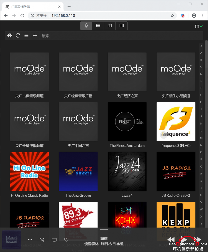Viewport: 208px width, 252px height.
Task: Open the ellipsis overlay on the frequence3 cover
Action: coord(164,134)
